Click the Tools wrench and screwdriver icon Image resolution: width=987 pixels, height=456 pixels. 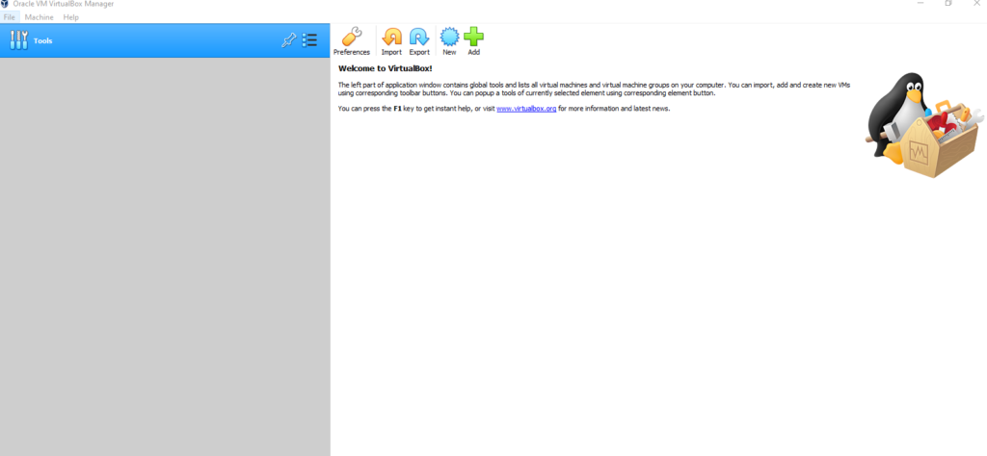19,40
